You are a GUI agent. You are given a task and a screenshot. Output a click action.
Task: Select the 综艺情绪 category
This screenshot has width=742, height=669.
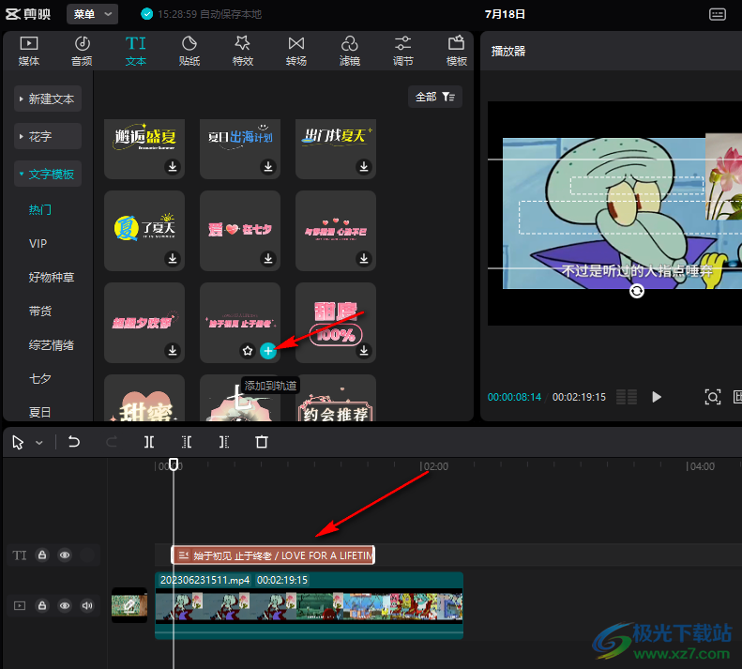[x=51, y=345]
